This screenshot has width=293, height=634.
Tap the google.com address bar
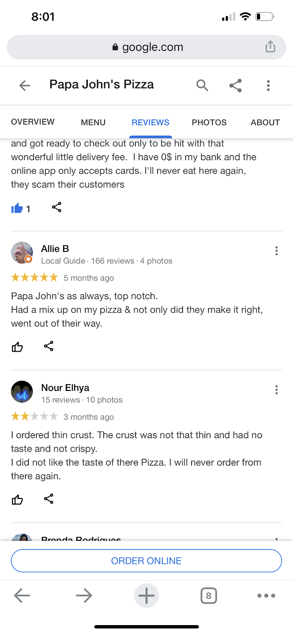point(146,47)
